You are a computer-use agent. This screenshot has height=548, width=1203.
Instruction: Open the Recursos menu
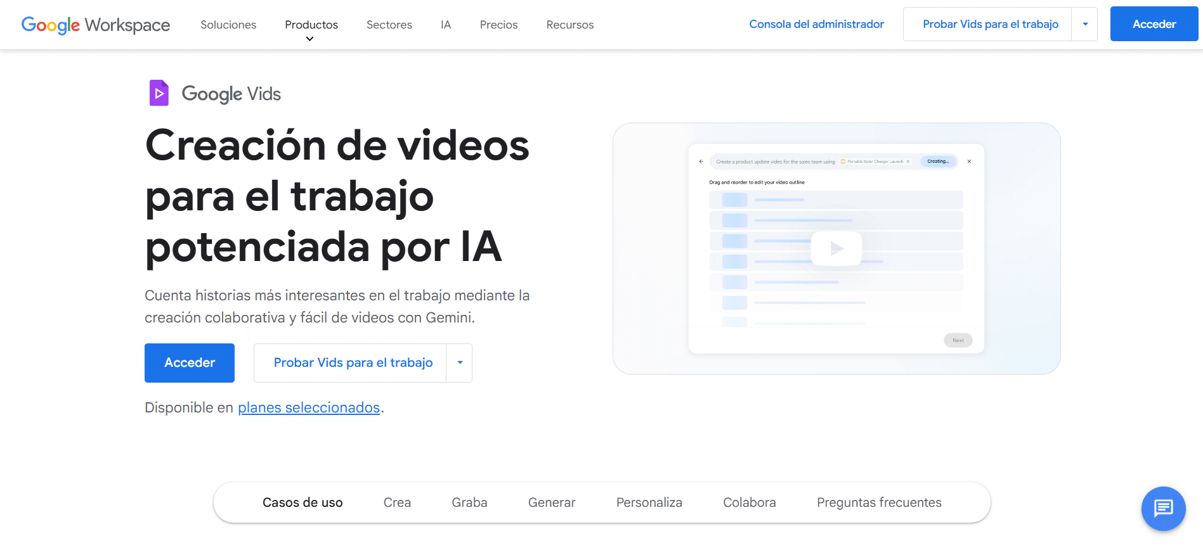(570, 25)
